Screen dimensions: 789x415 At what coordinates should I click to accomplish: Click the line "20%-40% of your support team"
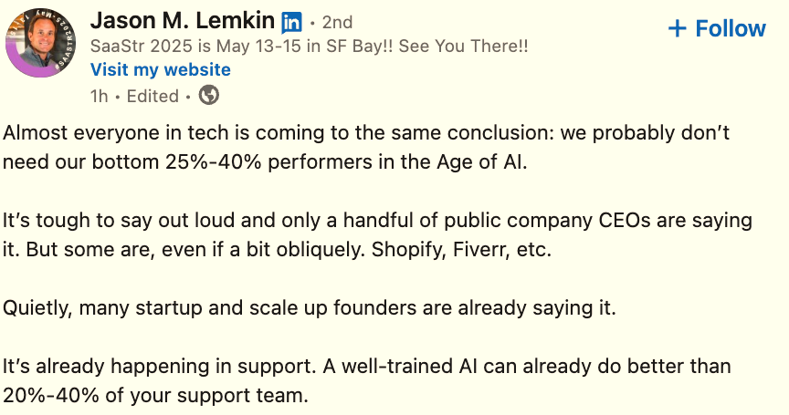point(156,396)
